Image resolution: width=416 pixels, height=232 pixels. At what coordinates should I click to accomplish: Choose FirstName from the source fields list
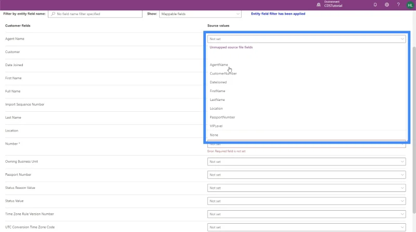(x=217, y=91)
